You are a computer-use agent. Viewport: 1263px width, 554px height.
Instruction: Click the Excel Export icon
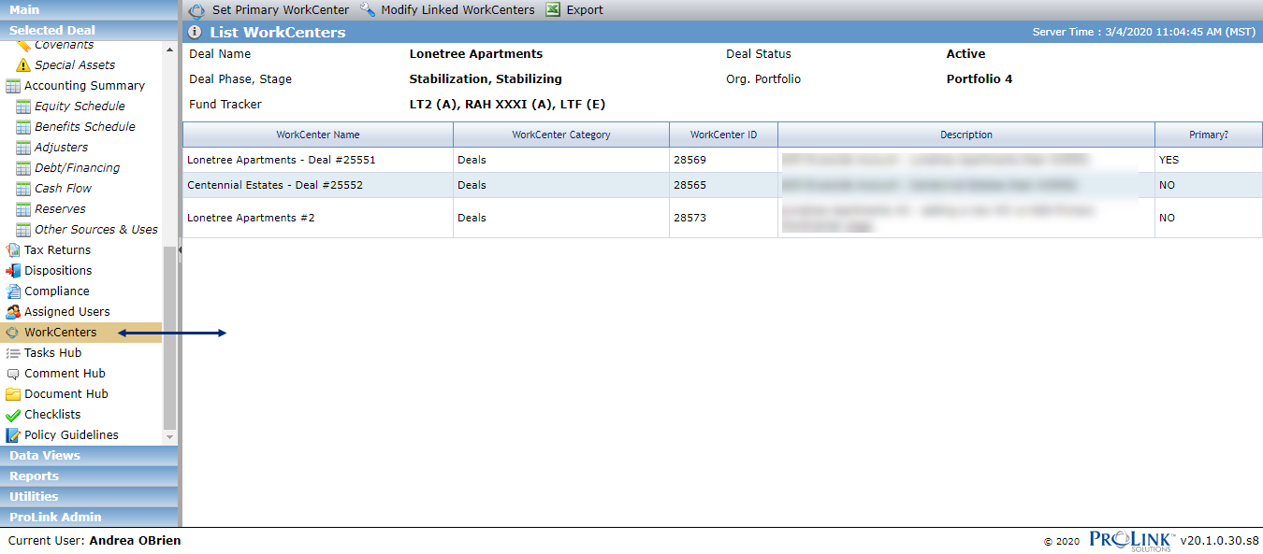(553, 9)
